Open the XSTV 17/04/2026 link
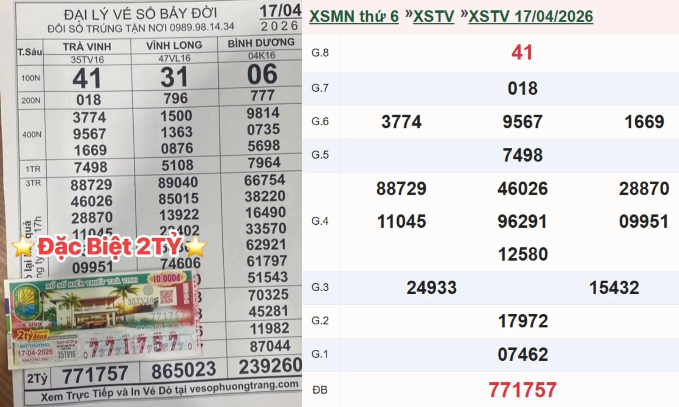Screen dimensions: 679x407 [530, 17]
